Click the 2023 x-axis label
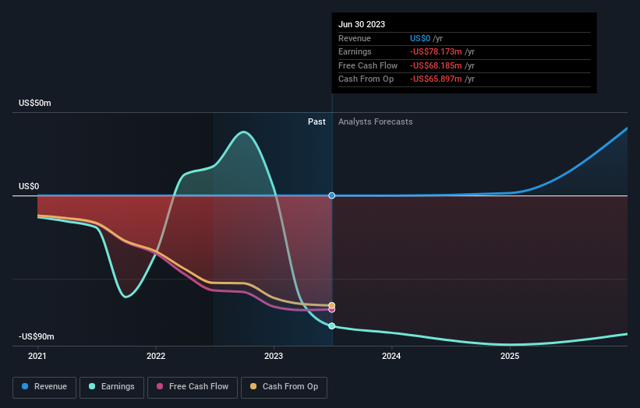Screen dimensions: 640x408 tap(274, 357)
